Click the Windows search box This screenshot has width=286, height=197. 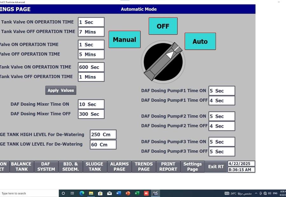click(29, 194)
